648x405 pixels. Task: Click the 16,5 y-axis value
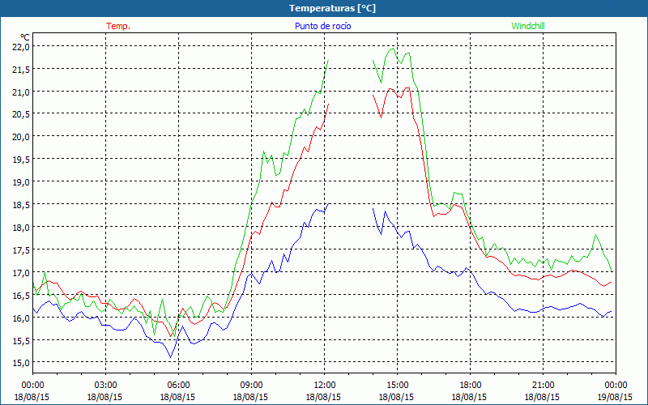[x=20, y=296]
